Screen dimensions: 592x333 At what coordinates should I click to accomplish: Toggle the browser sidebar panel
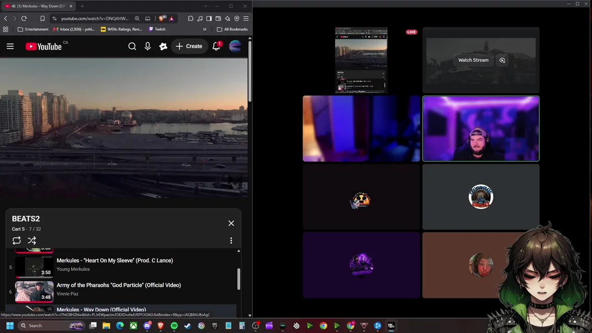pos(209,18)
